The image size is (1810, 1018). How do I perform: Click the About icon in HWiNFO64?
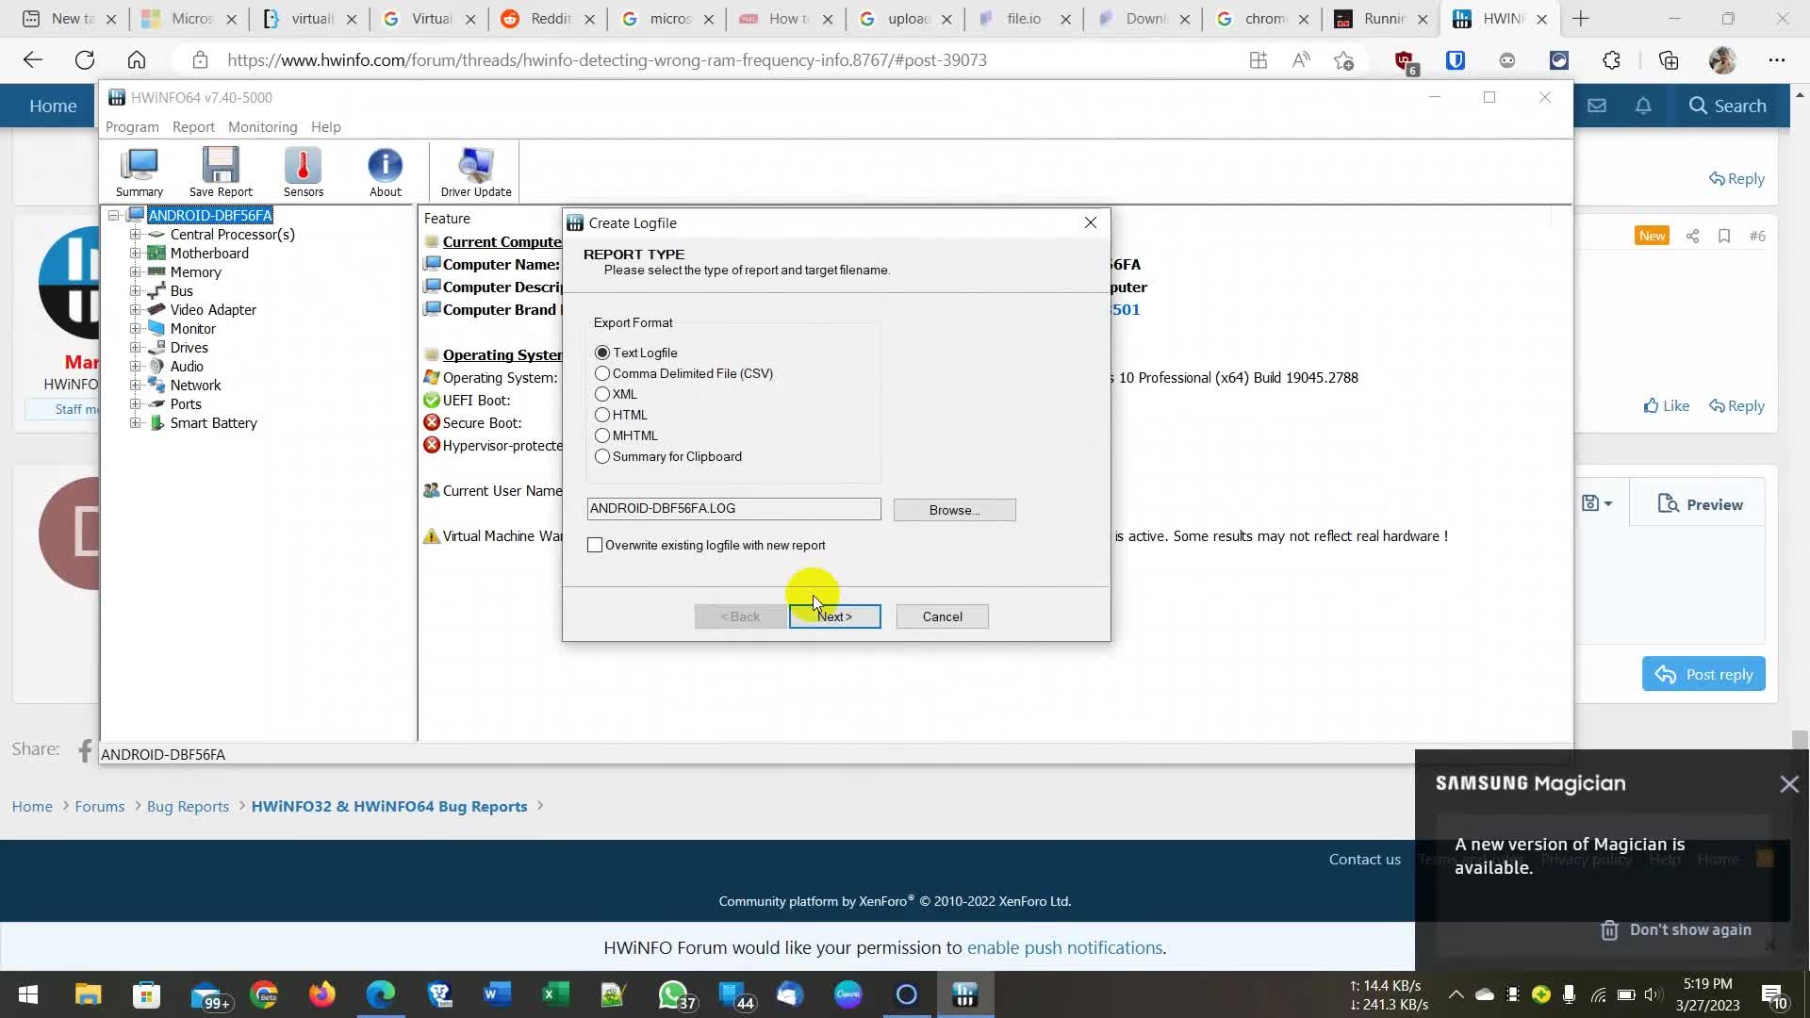pyautogui.click(x=384, y=172)
